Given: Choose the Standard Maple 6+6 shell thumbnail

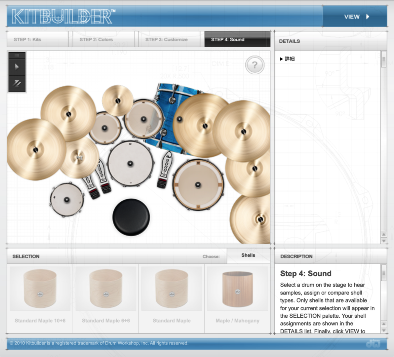Looking at the screenshot, I should (x=106, y=289).
